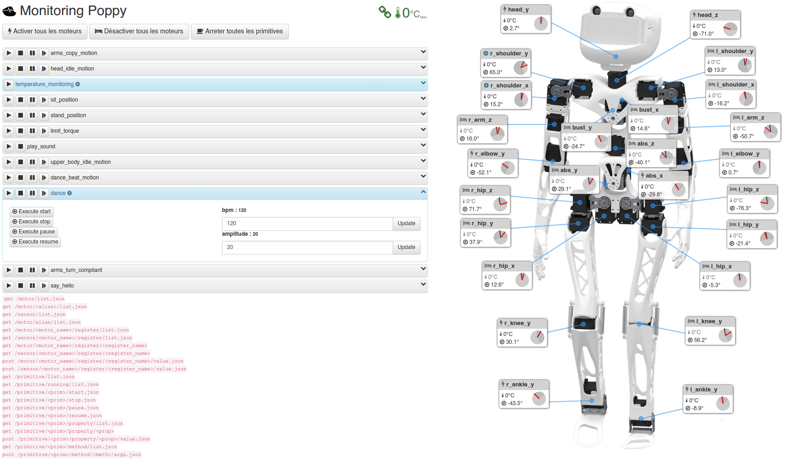Screen dimensions: 789x461
Task: Click the link status icon near temperature
Action: coord(384,12)
